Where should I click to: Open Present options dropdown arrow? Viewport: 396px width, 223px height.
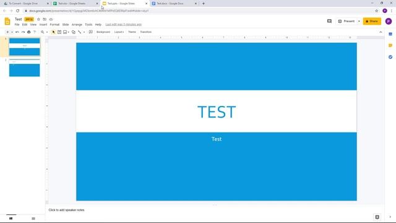tap(359, 21)
